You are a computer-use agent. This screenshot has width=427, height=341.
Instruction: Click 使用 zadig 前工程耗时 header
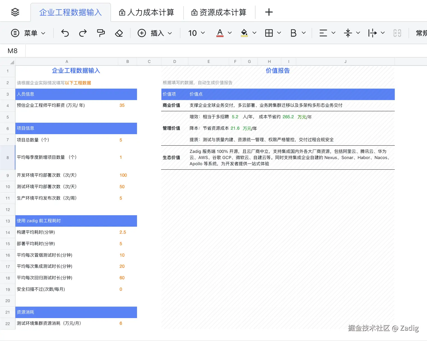pos(76,221)
